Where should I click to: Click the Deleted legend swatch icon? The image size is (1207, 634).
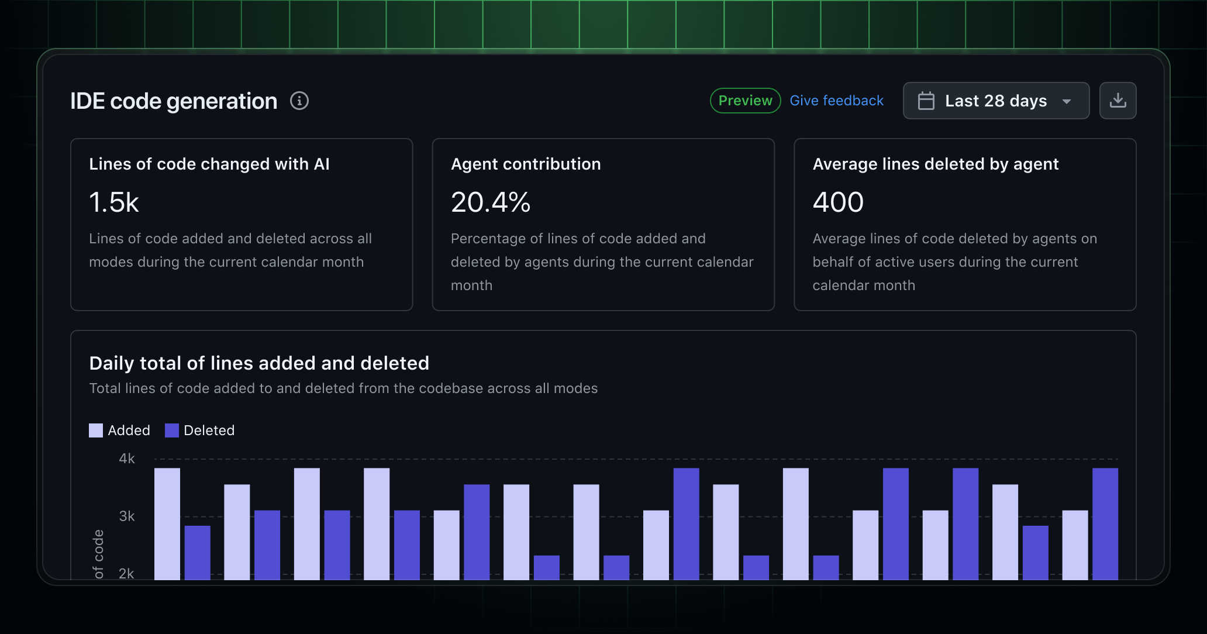coord(173,430)
